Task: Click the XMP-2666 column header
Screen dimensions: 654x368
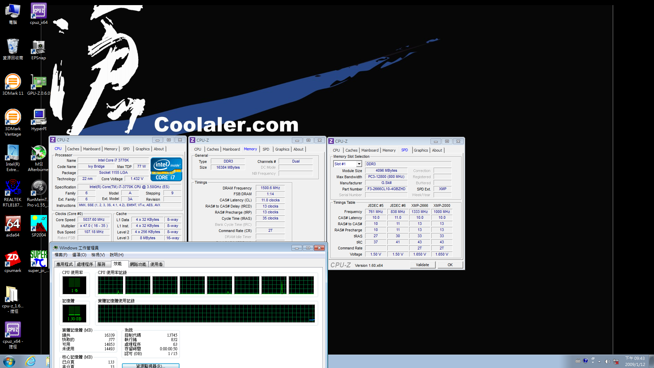Action: click(420, 206)
